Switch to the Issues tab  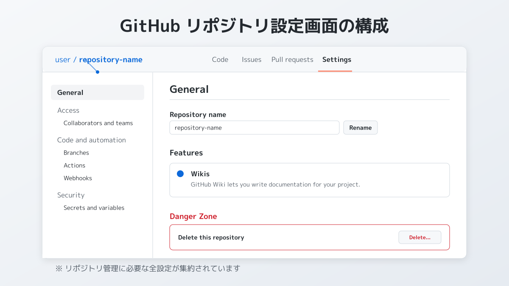(252, 60)
